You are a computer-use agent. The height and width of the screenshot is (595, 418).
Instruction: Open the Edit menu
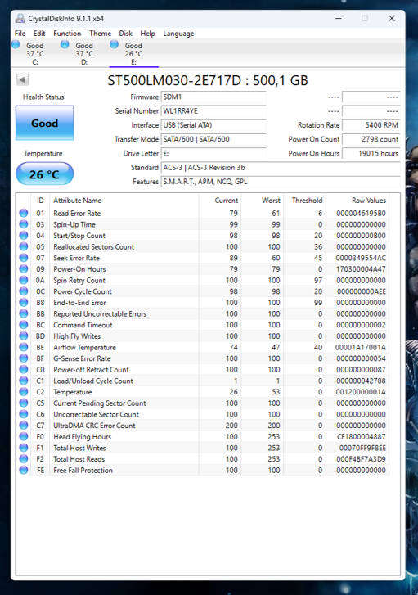39,34
